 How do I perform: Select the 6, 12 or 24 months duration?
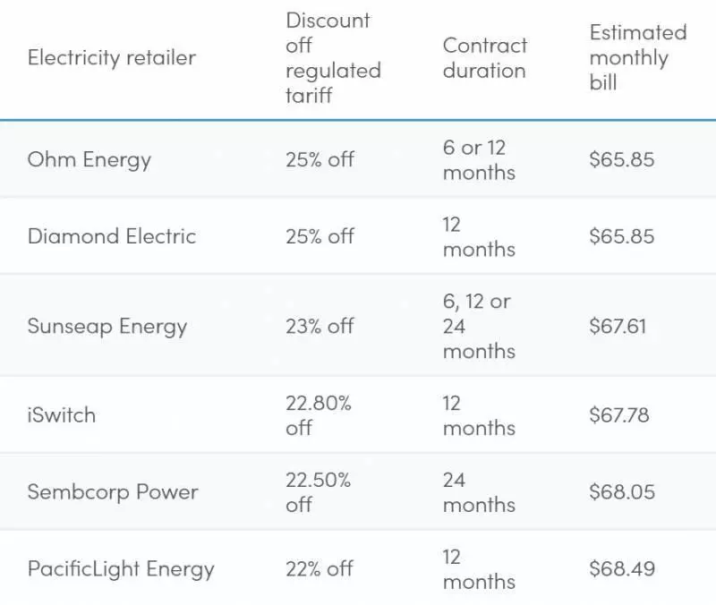[x=479, y=327]
